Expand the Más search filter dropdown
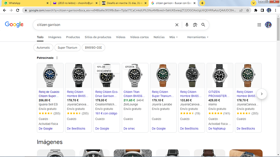The width and height of the screenshot is (280, 157). click(x=173, y=37)
